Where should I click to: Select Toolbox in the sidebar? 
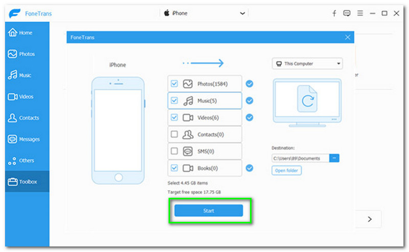[x=27, y=182]
